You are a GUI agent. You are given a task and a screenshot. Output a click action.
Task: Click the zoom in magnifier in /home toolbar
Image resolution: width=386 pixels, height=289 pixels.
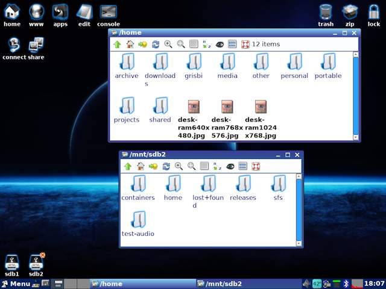tap(168, 44)
